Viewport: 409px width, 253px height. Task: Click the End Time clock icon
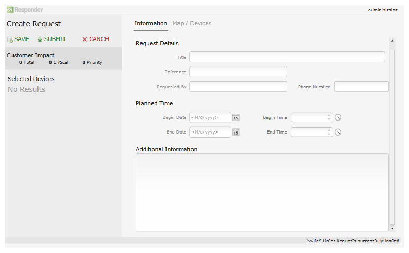(338, 132)
